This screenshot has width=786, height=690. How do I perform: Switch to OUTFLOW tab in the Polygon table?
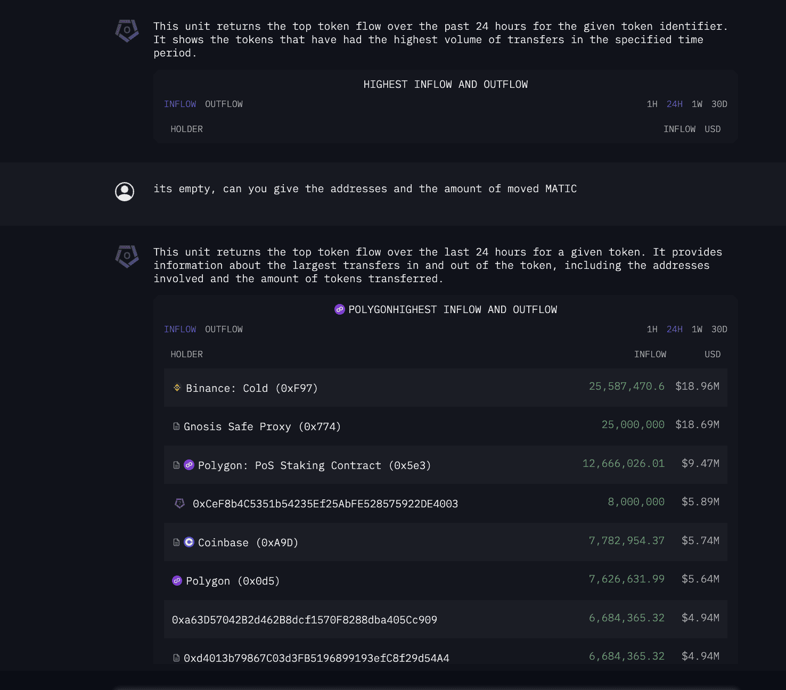pyautogui.click(x=224, y=329)
